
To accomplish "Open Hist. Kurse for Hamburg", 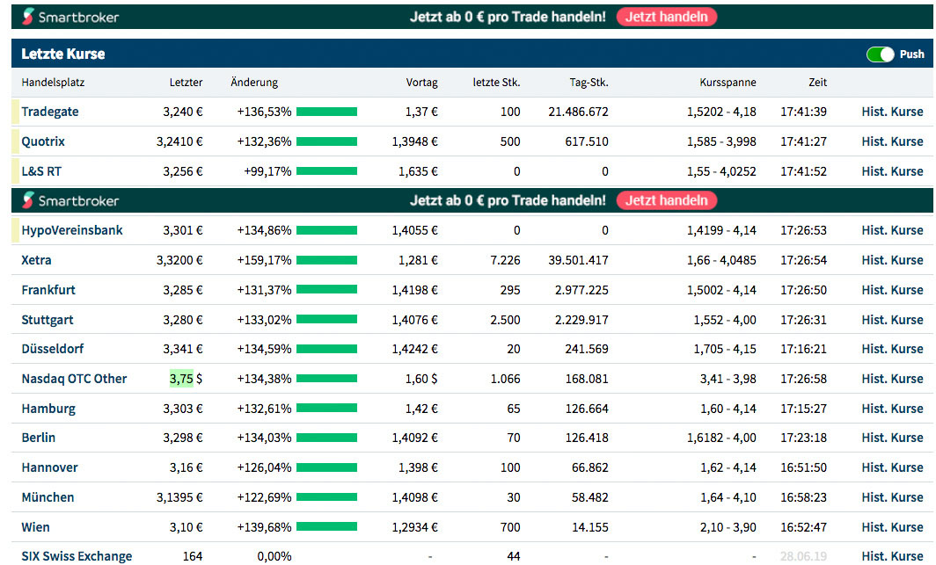I will [892, 409].
